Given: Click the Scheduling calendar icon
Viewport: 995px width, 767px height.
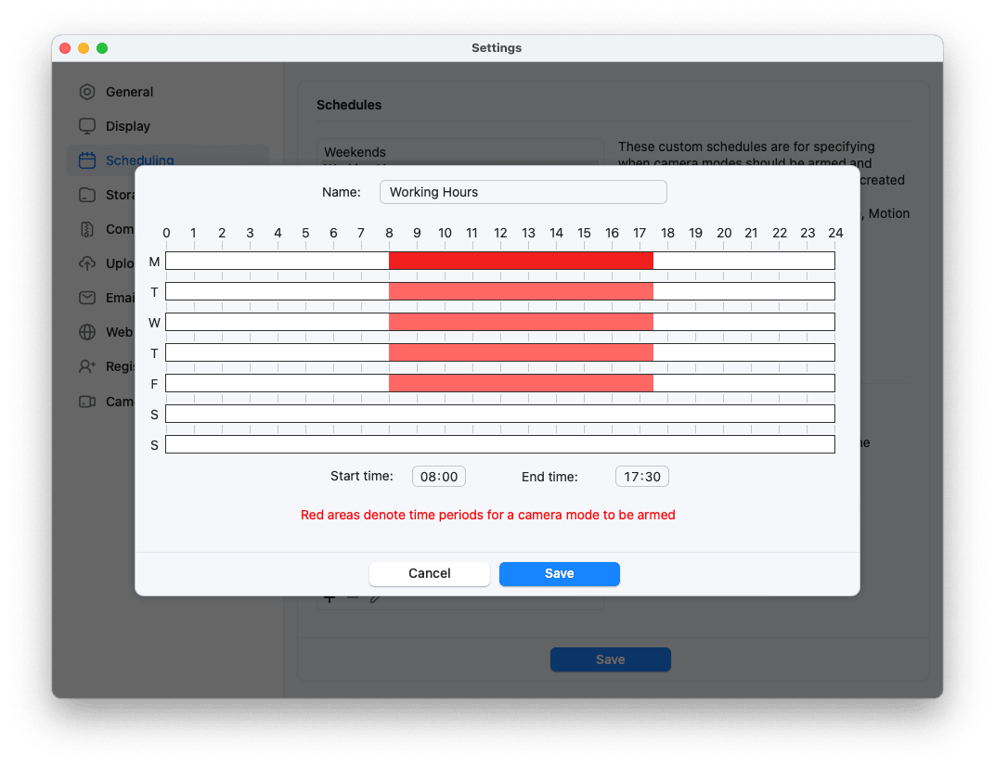Looking at the screenshot, I should [86, 160].
